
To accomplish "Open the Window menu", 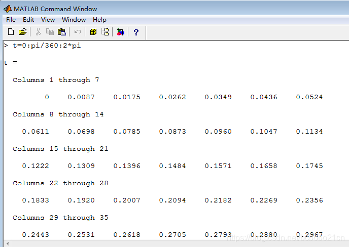I will coord(74,20).
